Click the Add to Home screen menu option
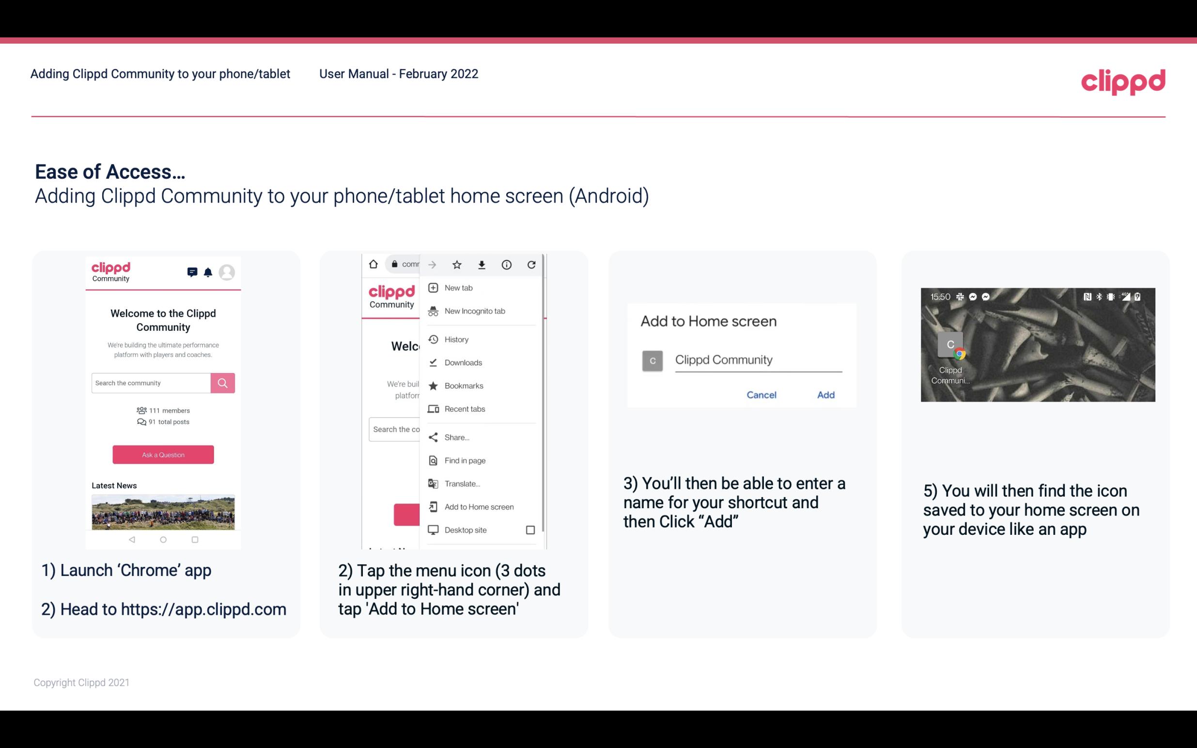Image resolution: width=1197 pixels, height=748 pixels. [x=478, y=507]
